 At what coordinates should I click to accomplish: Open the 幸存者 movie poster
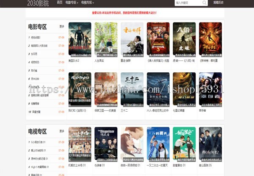tap(210, 90)
